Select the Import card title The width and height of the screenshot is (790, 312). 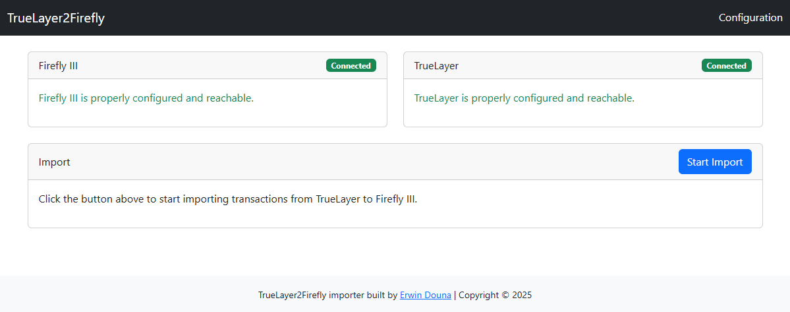click(x=55, y=162)
